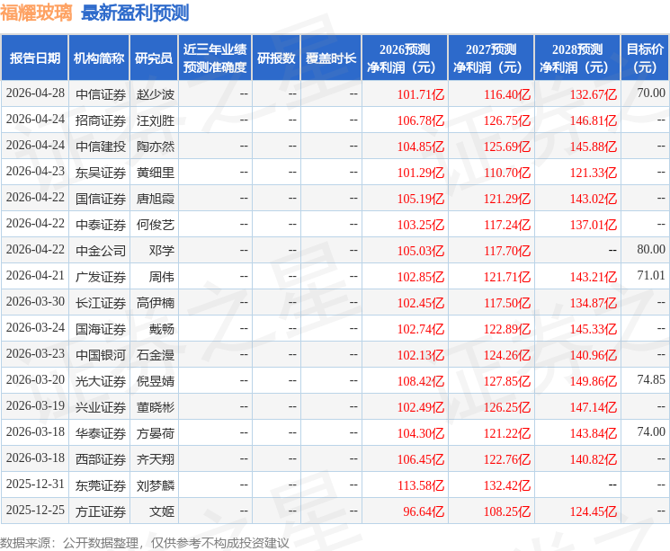Click analyst name 周伟

pyautogui.click(x=162, y=276)
